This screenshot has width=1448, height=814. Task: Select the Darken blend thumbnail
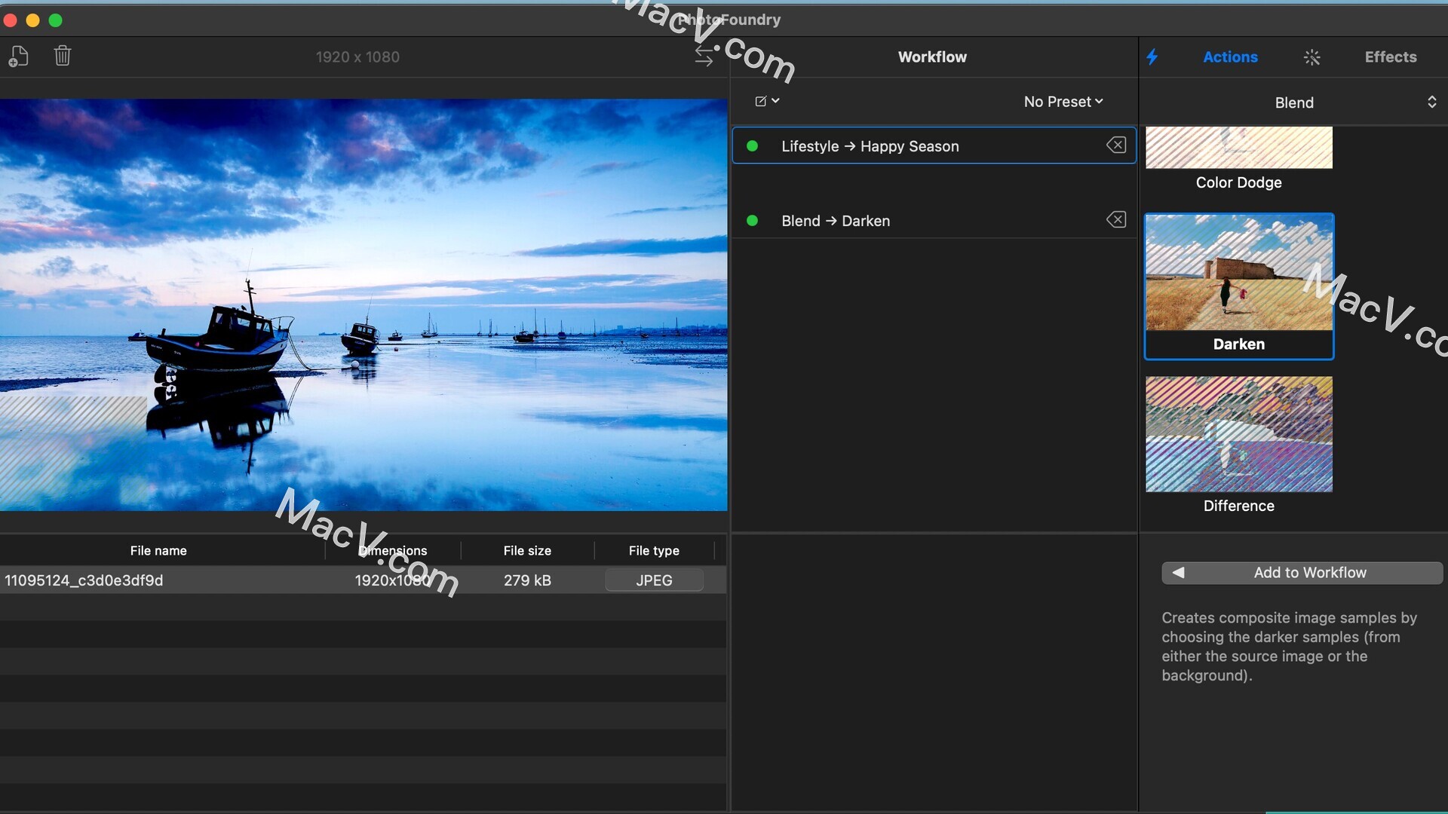[1238, 273]
